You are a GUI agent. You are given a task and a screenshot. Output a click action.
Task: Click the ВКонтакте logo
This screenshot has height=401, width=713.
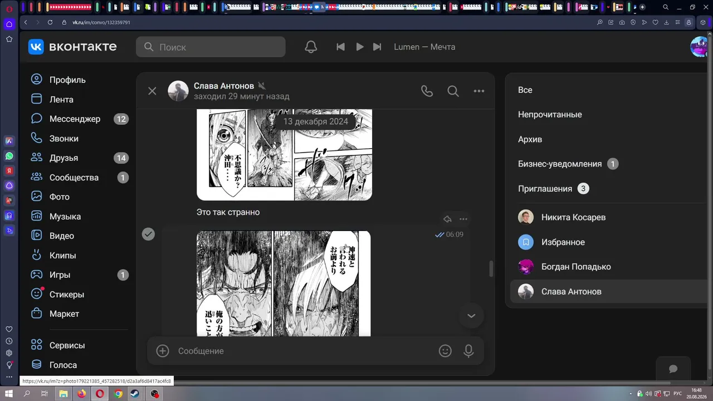click(72, 47)
